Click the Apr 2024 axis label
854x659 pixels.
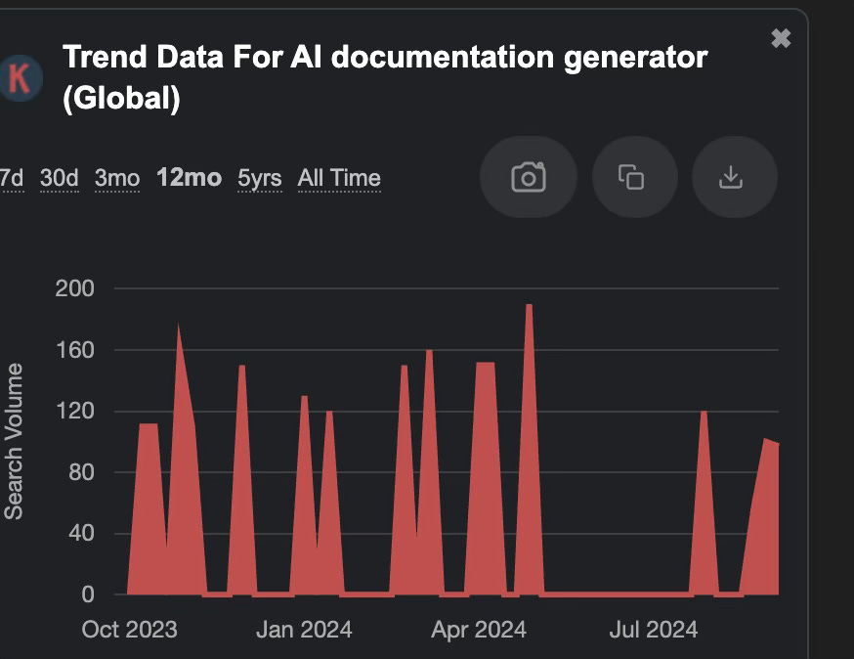coord(479,630)
